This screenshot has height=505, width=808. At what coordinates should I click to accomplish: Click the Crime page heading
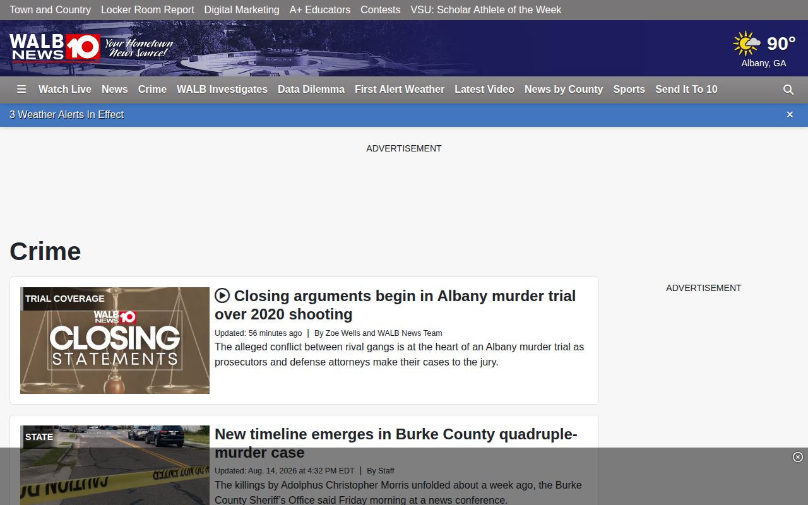[x=45, y=251]
